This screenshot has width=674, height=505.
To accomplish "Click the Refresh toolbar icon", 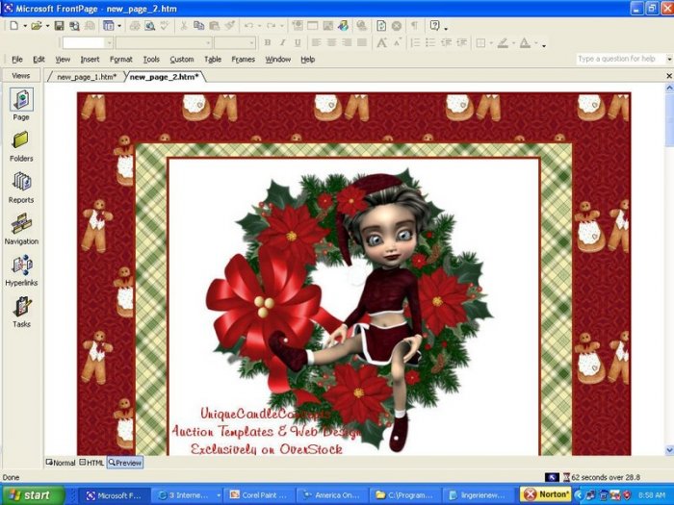I will click(x=381, y=26).
